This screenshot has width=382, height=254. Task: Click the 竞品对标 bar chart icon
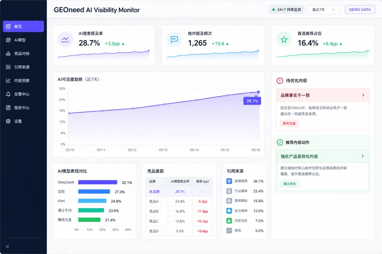8,54
